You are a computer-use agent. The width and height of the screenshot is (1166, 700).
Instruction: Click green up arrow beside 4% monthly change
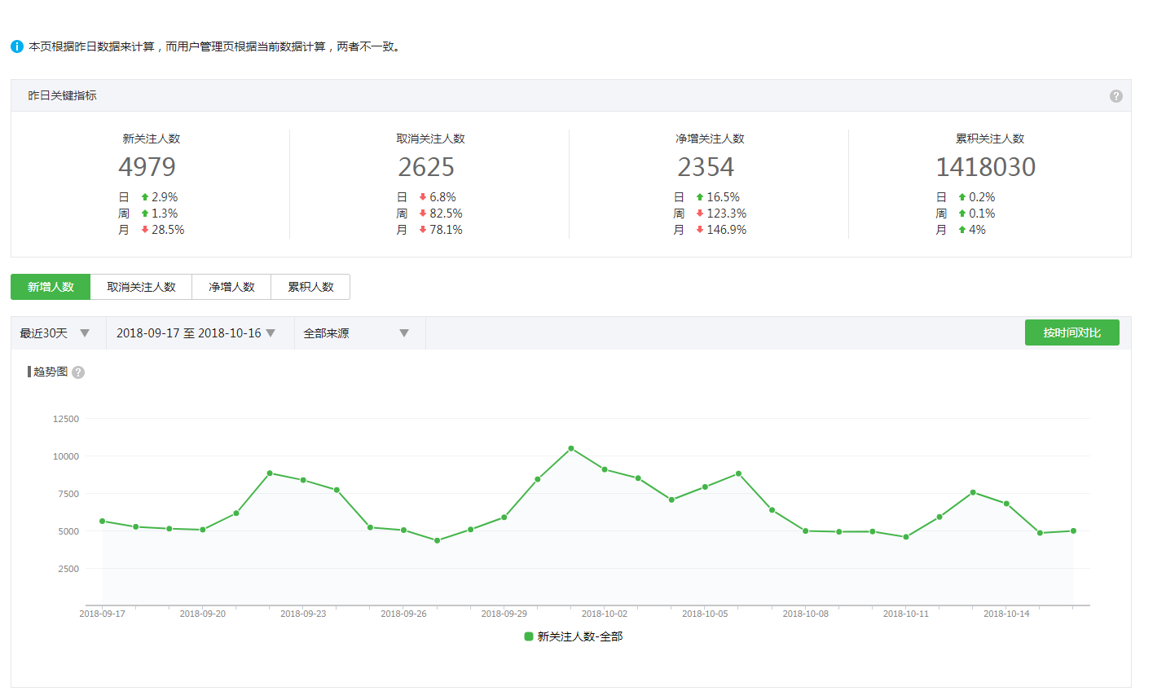pos(962,230)
